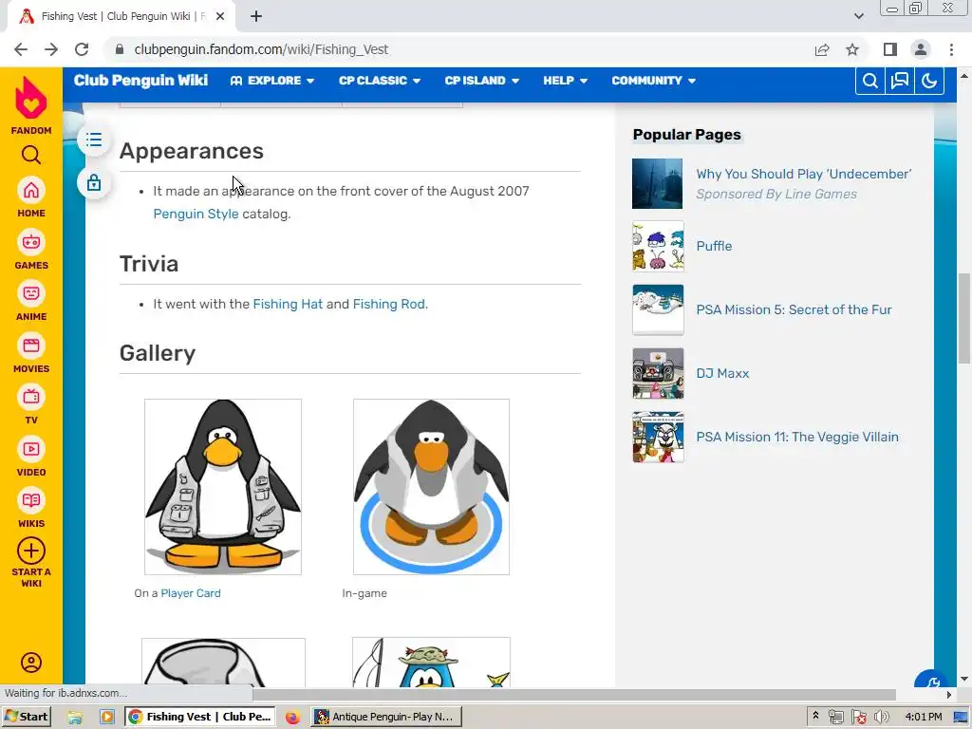
Task: Follow the Penguin Style link
Action: [196, 214]
